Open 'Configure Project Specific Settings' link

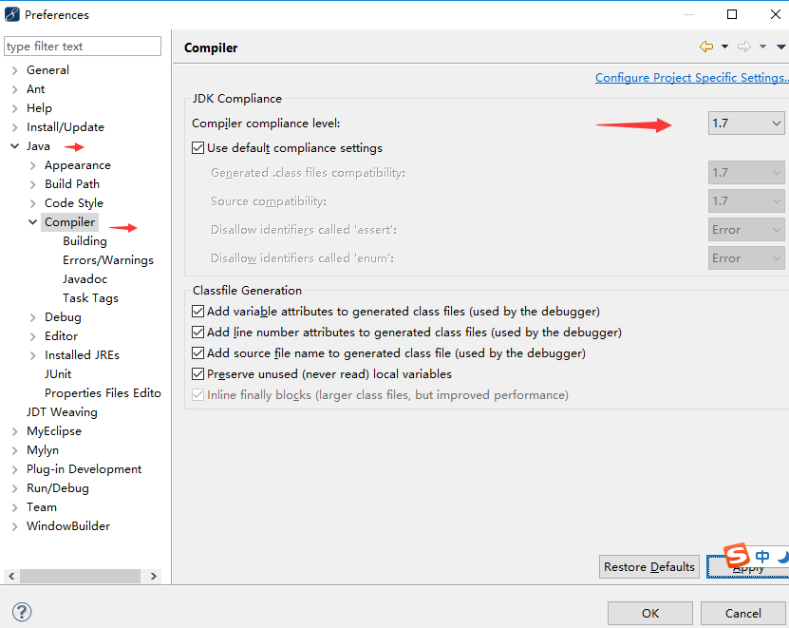[x=690, y=77]
